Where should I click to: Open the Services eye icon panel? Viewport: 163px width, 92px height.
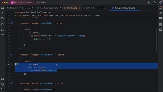[2, 79]
